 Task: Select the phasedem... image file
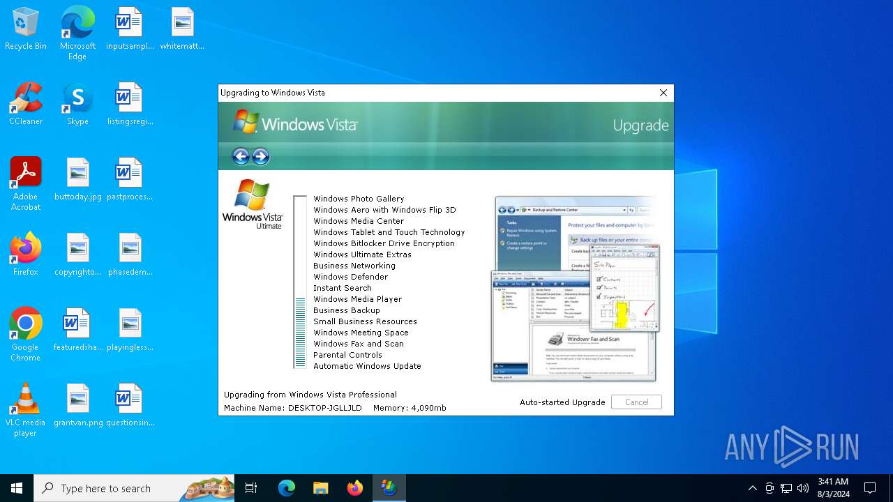coord(130,254)
